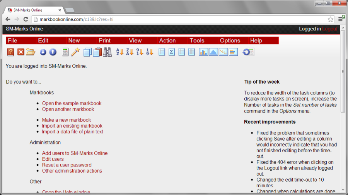Sort descending Z to A
This screenshot has height=195, width=348.
(130, 52)
